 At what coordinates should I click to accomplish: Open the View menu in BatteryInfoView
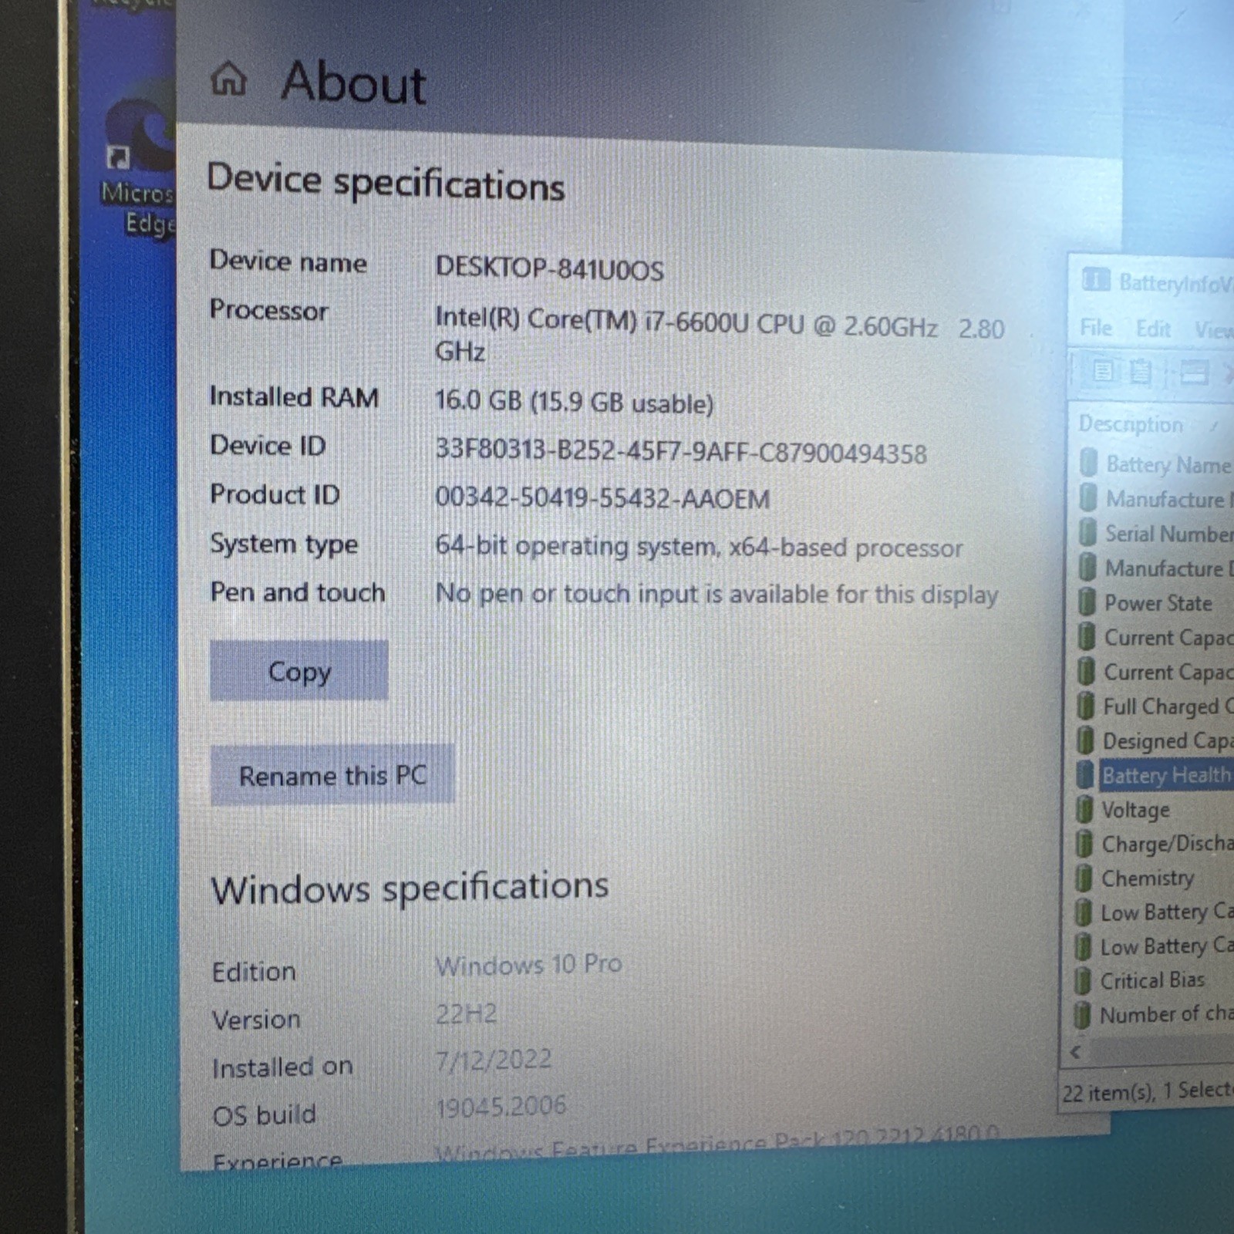(x=1213, y=331)
